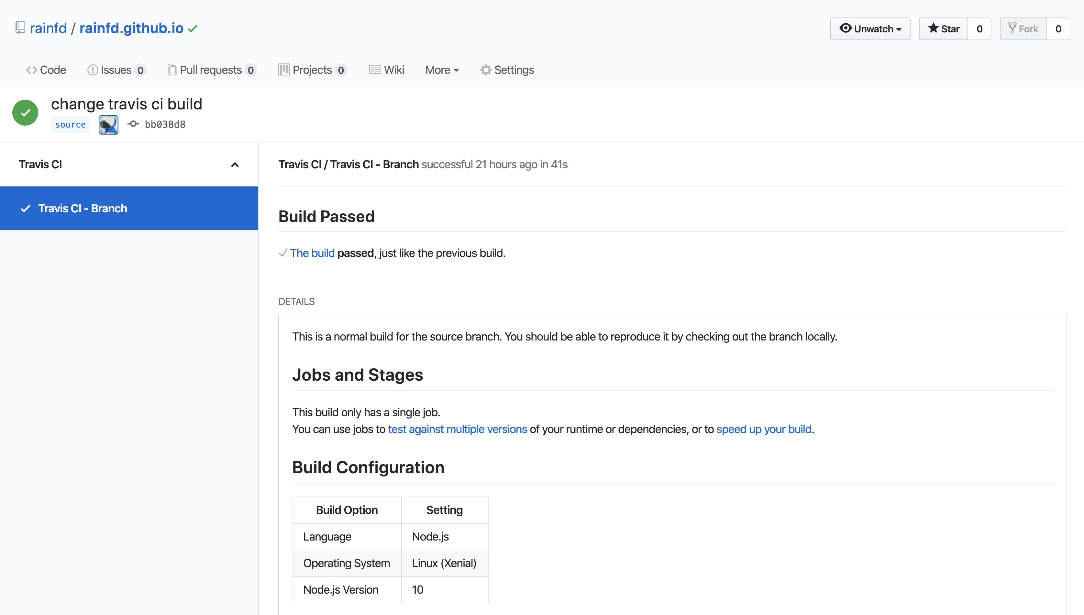
Task: Click the repository book icon beside rainfd
Action: [x=20, y=28]
